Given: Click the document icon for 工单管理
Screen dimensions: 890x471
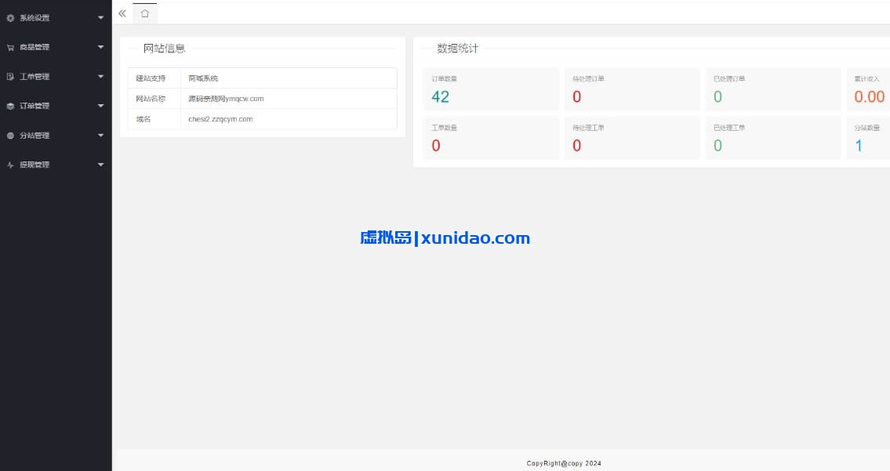Looking at the screenshot, I should 10,76.
